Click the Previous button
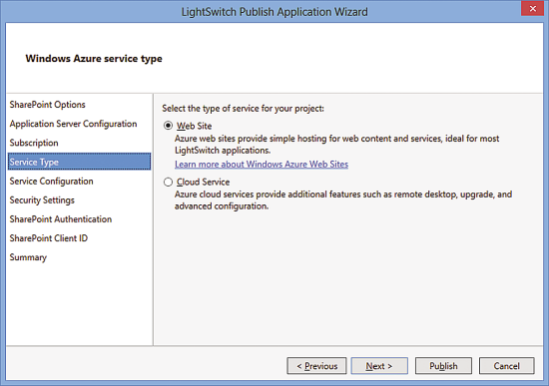This screenshot has height=386, width=549. (x=316, y=366)
